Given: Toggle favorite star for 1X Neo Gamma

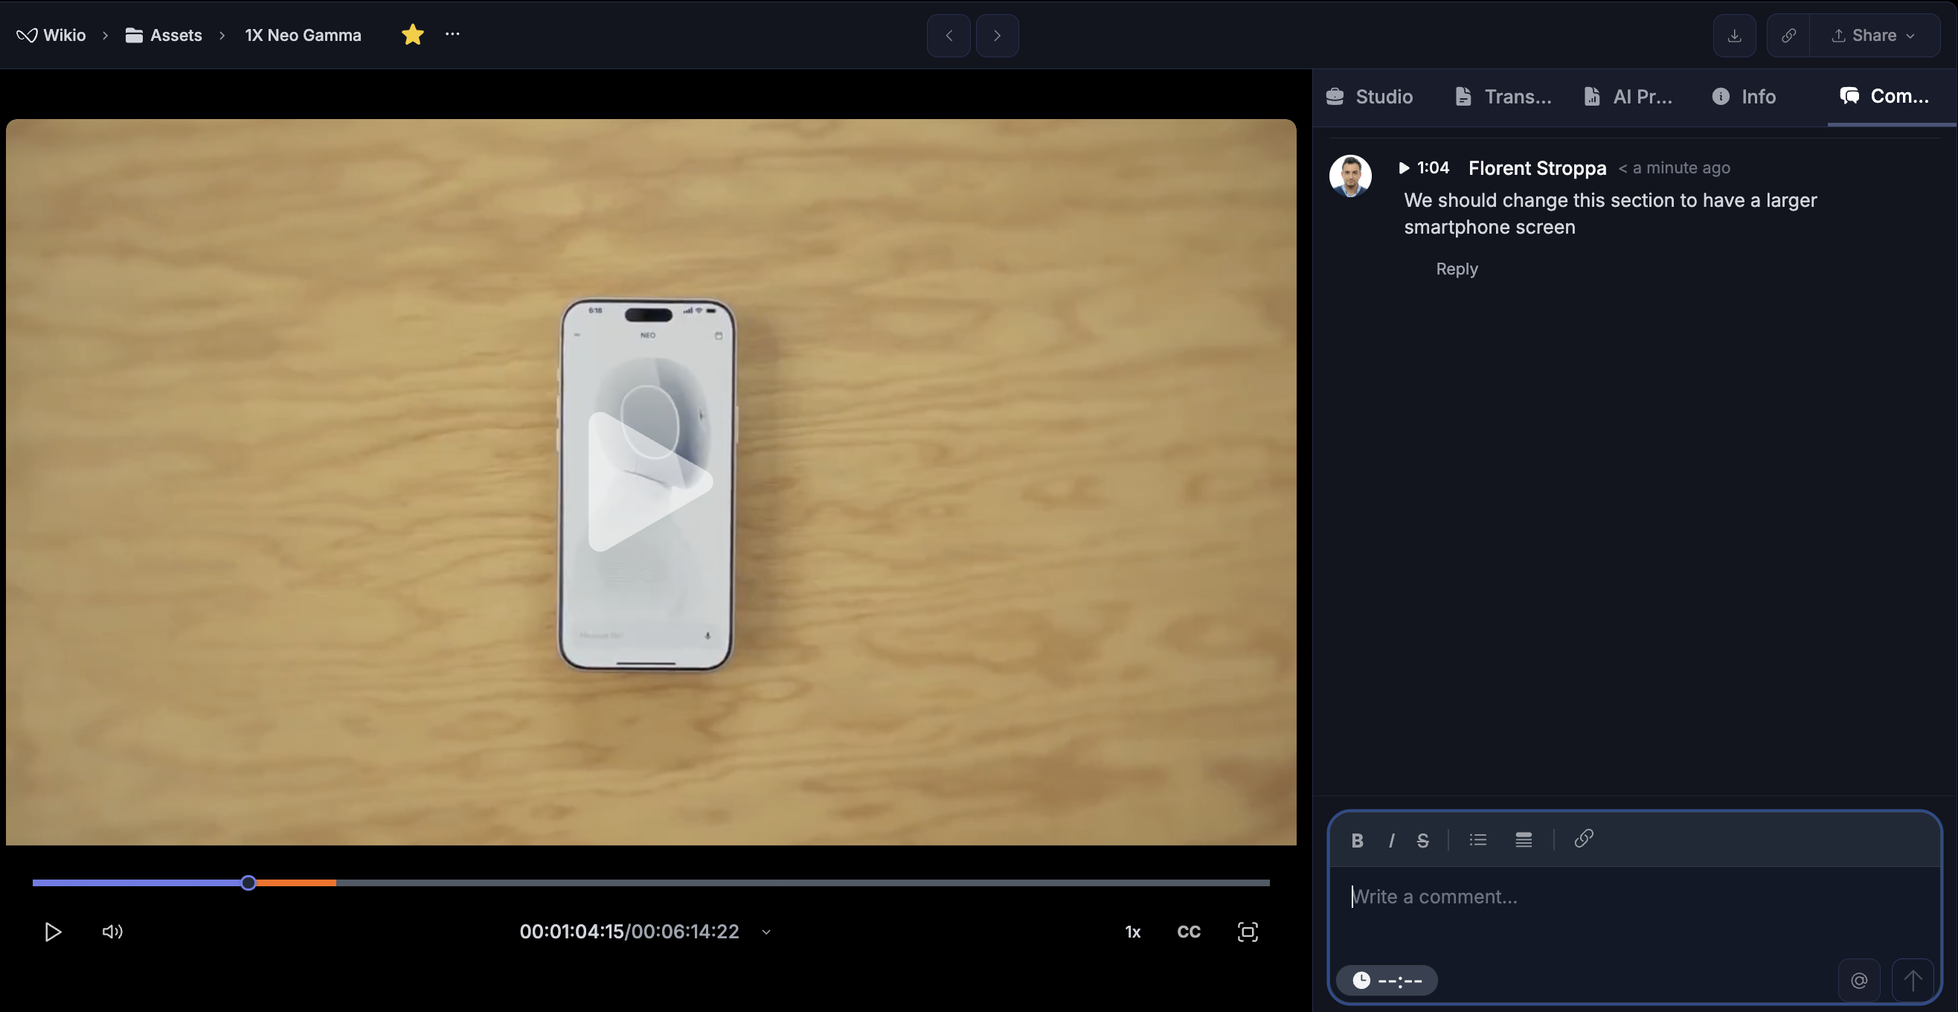Looking at the screenshot, I should [412, 35].
